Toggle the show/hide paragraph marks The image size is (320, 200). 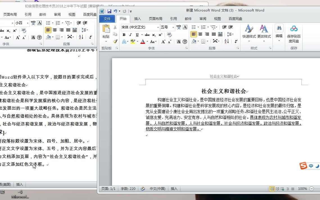pyautogui.click(x=236, y=41)
